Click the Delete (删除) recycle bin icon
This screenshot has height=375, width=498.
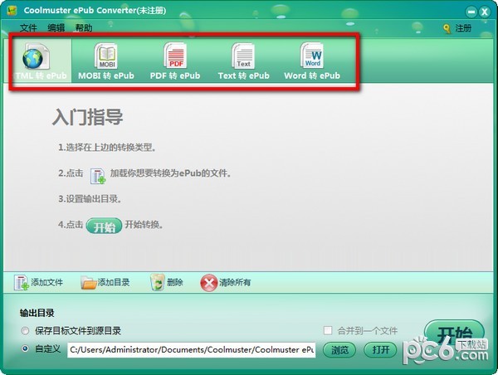[x=157, y=282]
